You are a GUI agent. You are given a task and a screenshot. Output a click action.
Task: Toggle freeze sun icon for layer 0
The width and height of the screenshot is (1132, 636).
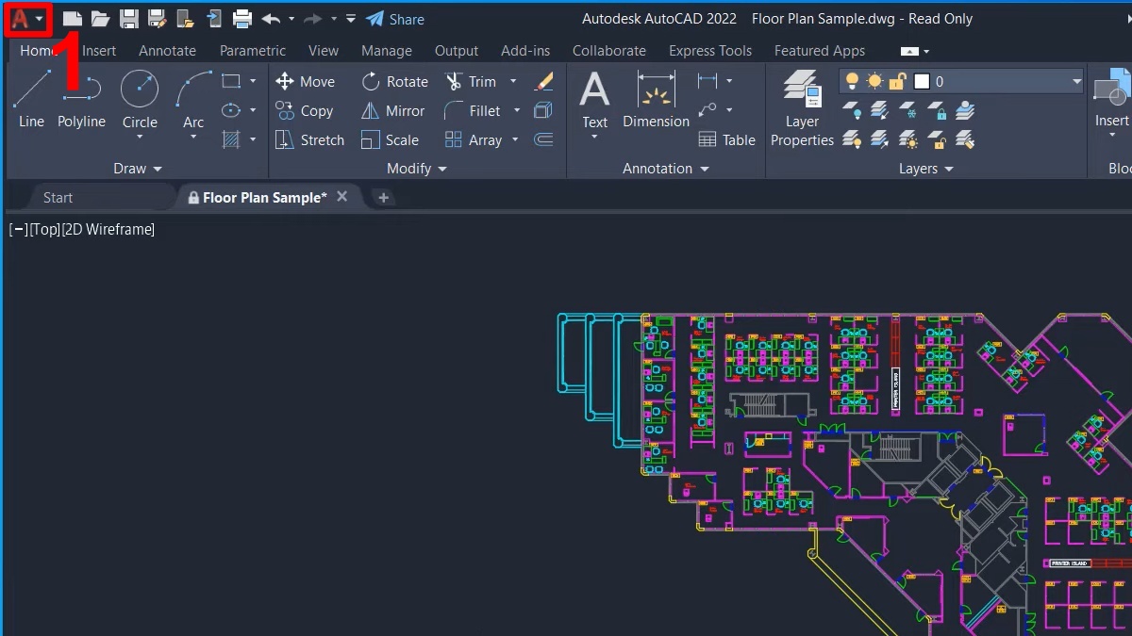[x=874, y=82]
